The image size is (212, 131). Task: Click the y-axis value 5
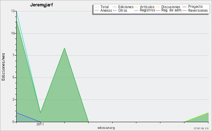(x=13, y=77)
